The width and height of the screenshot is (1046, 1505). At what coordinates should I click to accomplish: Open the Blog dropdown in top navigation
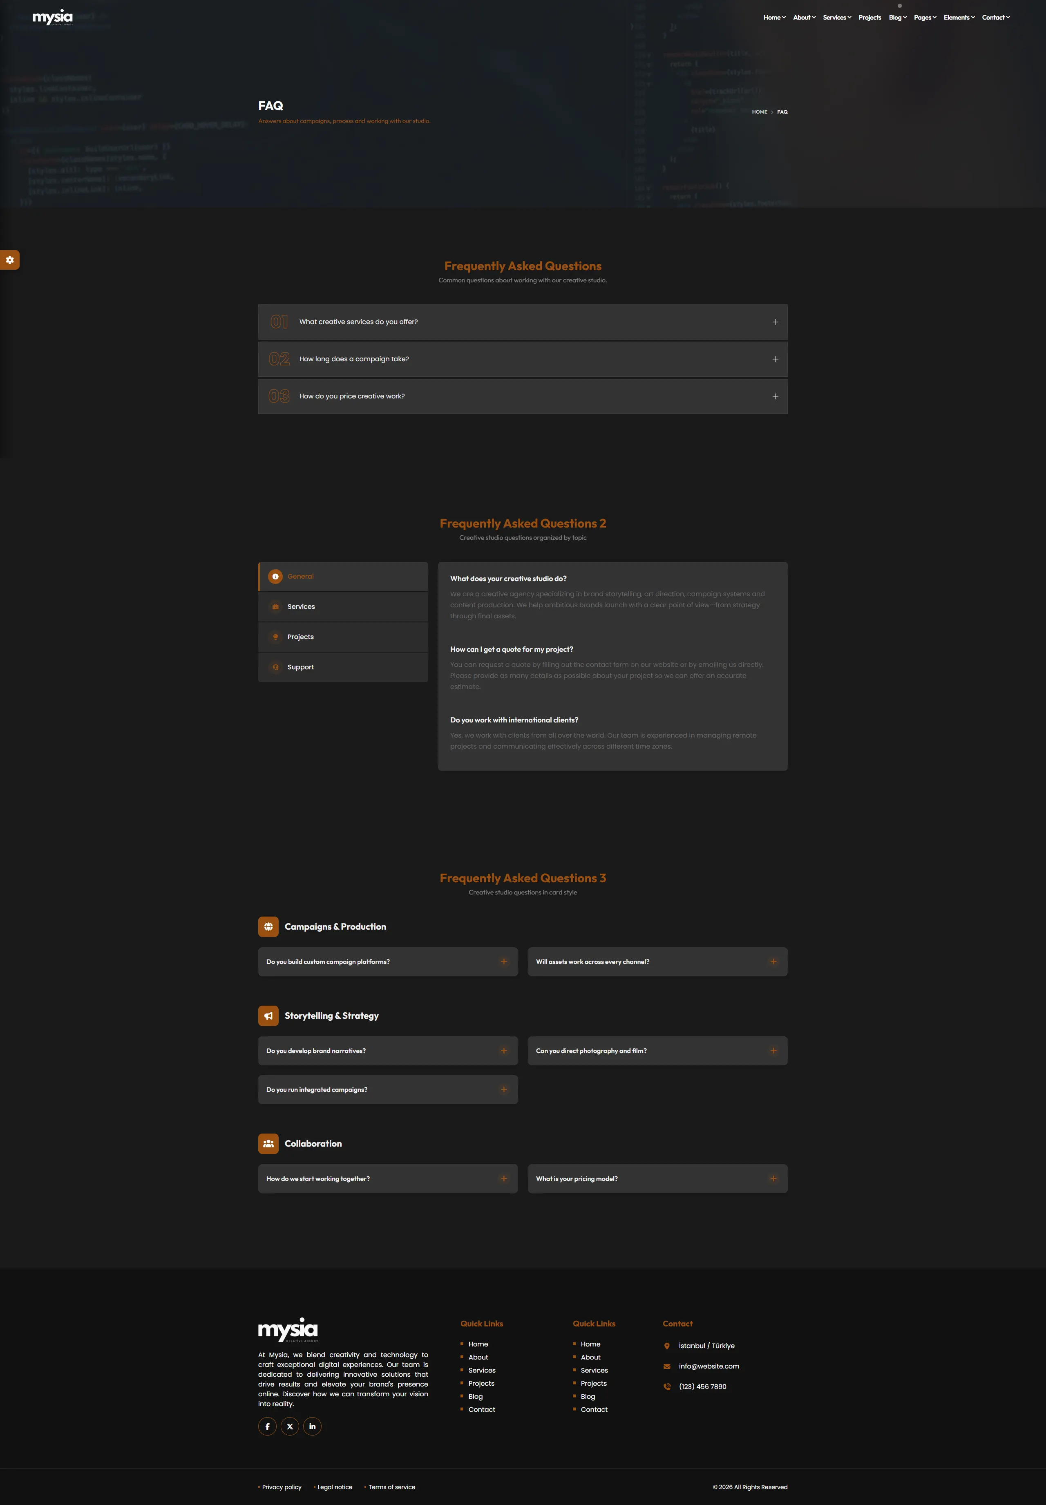coord(898,18)
